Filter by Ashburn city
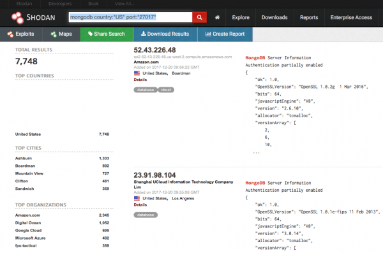383x253 pixels. (24, 158)
